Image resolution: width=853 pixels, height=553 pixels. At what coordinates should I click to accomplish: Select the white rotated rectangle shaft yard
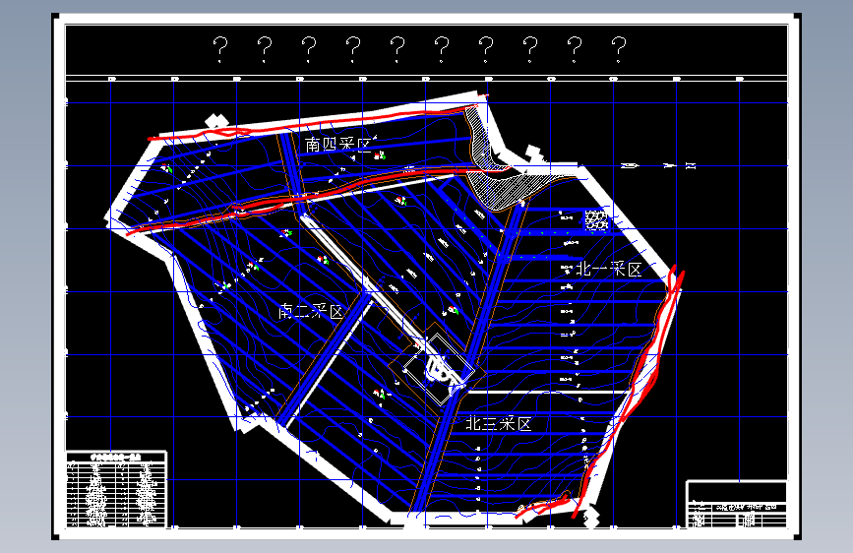pyautogui.click(x=439, y=369)
